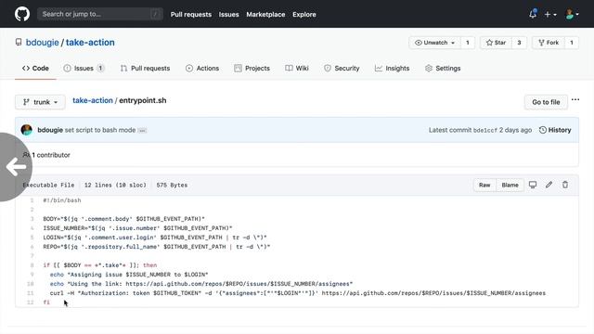594x334 pixels.
Task: Switch to the Actions tab
Action: point(202,68)
